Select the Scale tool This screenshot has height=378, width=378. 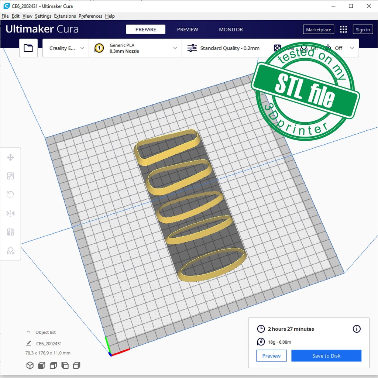click(10, 176)
